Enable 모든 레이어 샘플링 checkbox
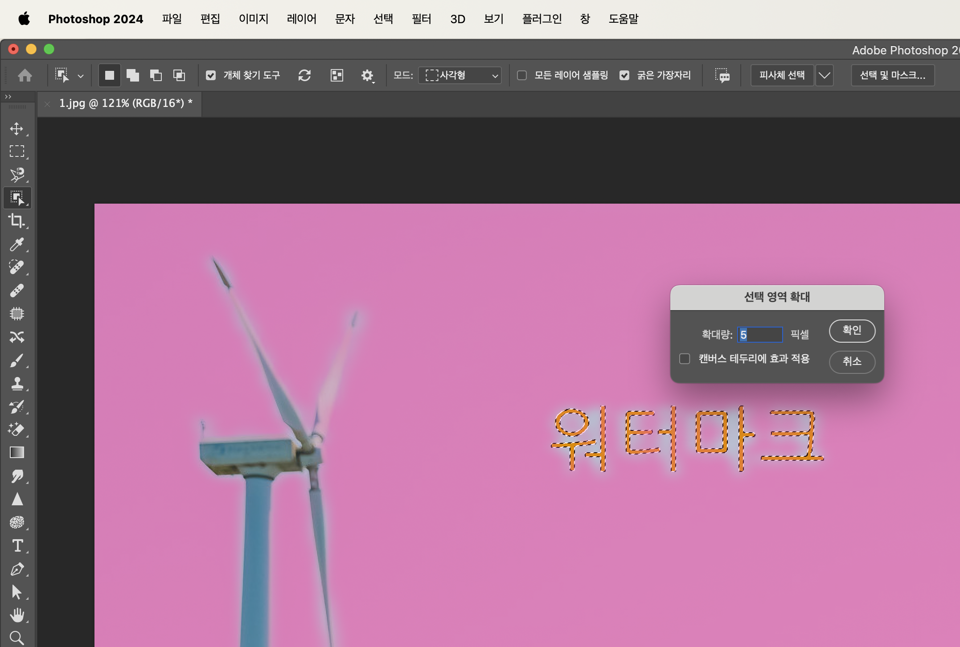Screen dimensions: 960x647 tap(522, 75)
